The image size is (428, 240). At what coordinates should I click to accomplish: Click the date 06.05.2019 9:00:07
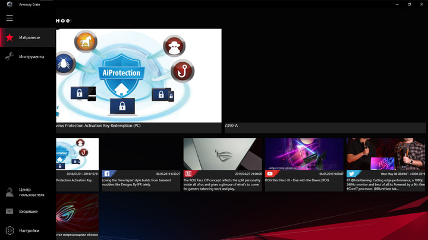[331, 174]
